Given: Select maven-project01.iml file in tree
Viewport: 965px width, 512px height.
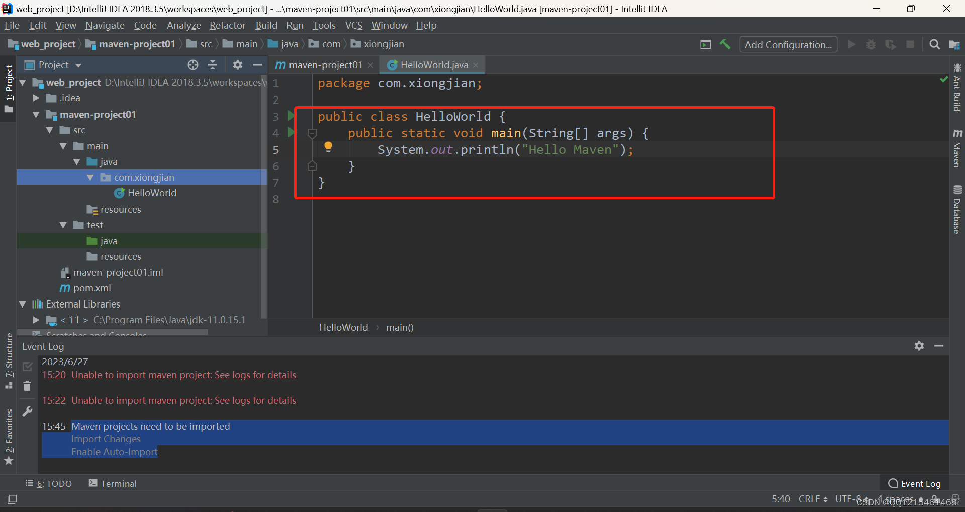Looking at the screenshot, I should coord(112,272).
